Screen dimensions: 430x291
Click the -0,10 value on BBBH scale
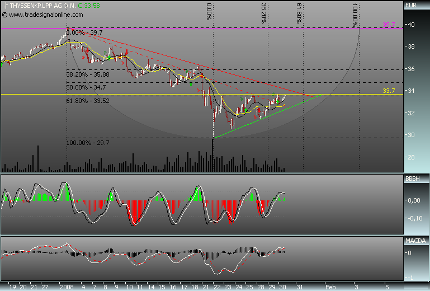(x=413, y=218)
